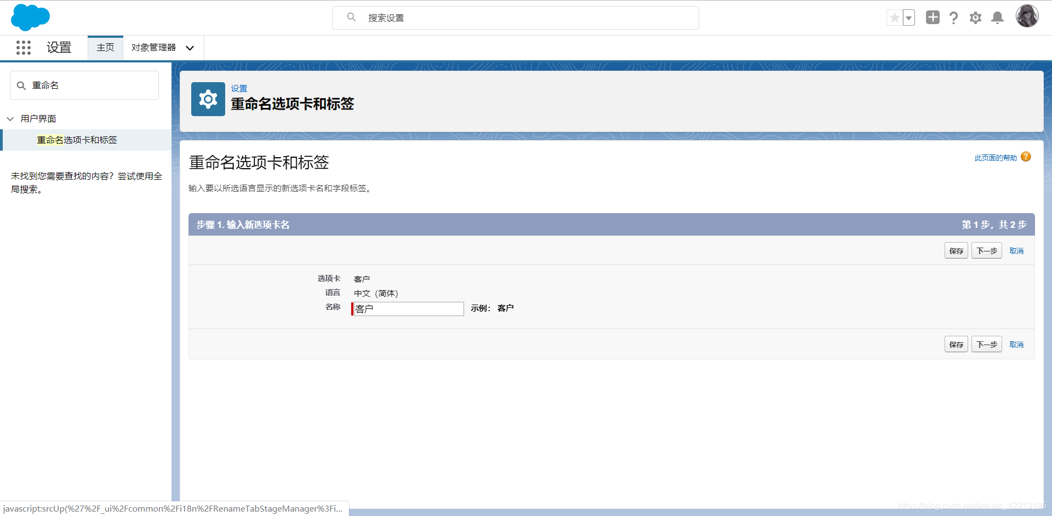Open the favorites list dropdown arrow
This screenshot has height=516, width=1052.
click(x=908, y=18)
